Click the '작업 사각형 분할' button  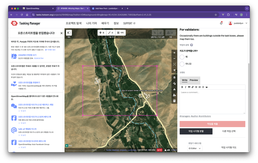coord(196,131)
